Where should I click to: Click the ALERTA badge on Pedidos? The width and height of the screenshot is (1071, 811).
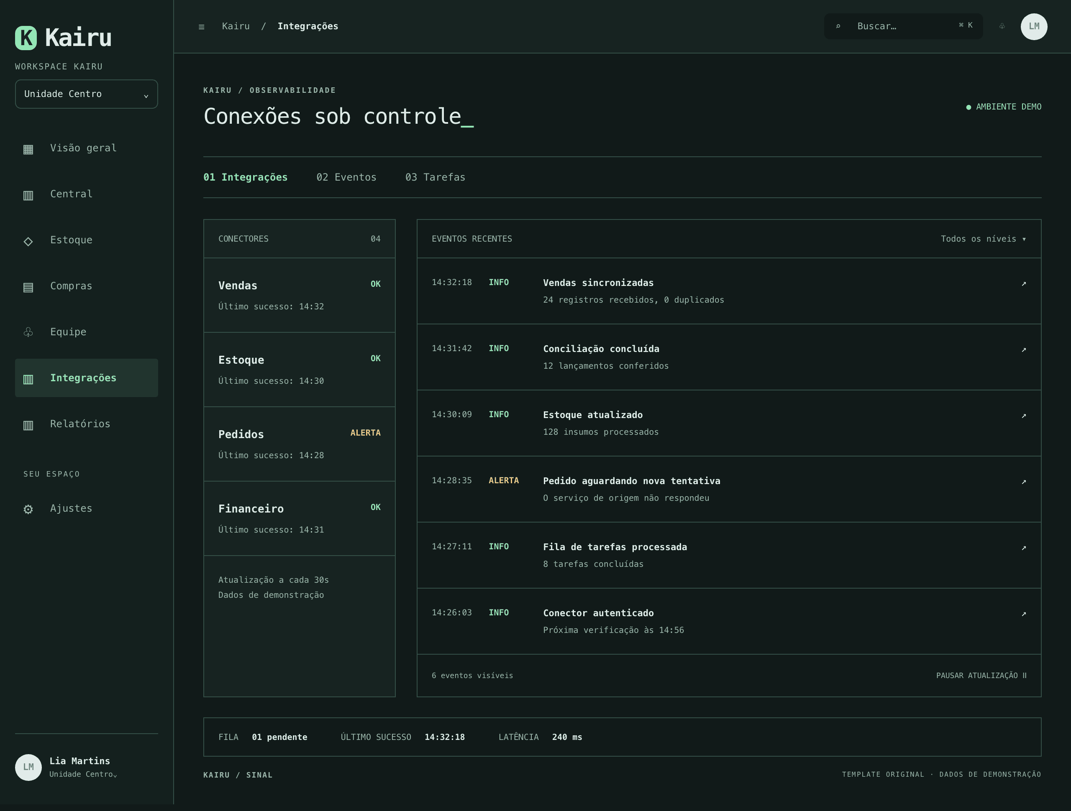(365, 433)
